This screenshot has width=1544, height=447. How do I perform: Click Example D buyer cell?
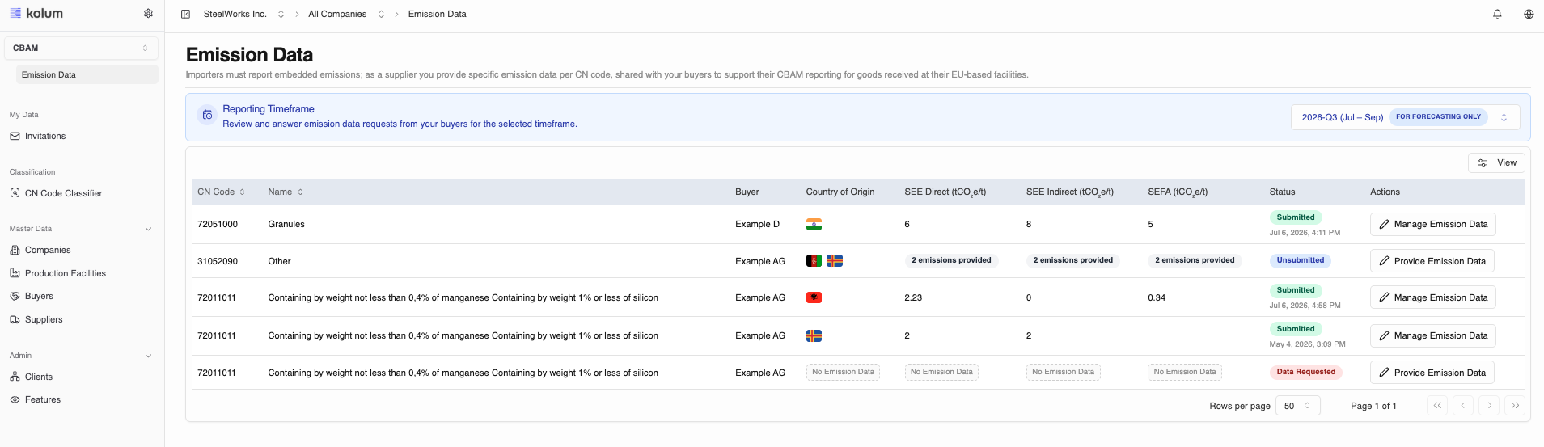point(757,224)
